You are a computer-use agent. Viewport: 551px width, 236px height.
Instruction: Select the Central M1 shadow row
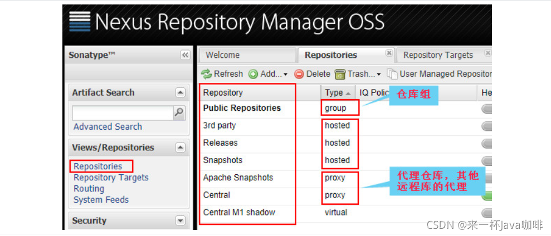(x=345, y=213)
